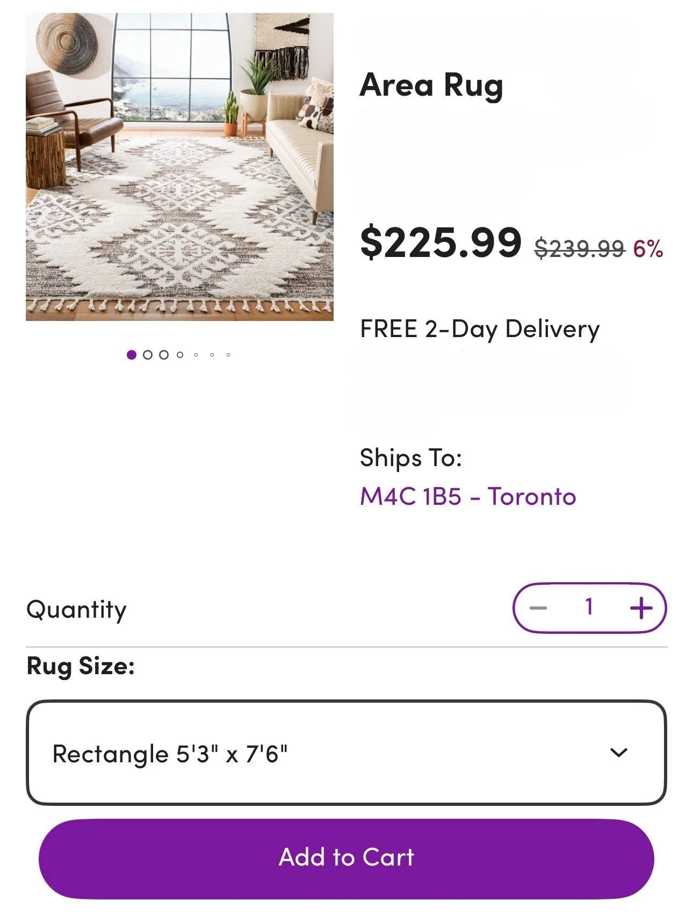Open the size selector showing Rectangle 5'3" x 7'6"
This screenshot has height=922, width=693.
click(346, 755)
